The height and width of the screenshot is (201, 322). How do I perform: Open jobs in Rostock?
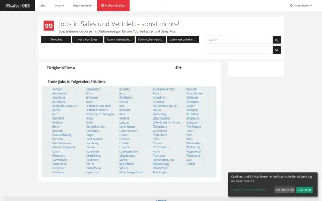click(x=192, y=89)
